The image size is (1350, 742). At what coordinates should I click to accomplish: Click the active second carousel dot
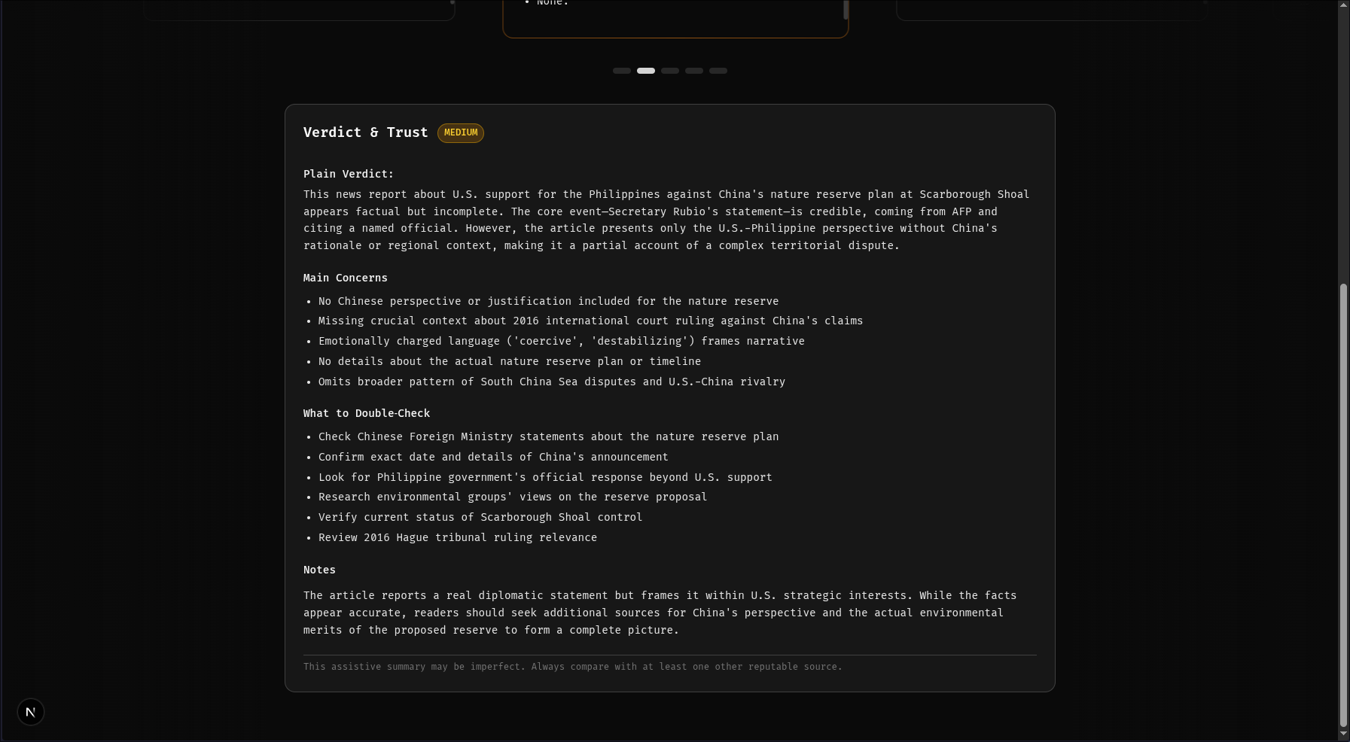[646, 71]
